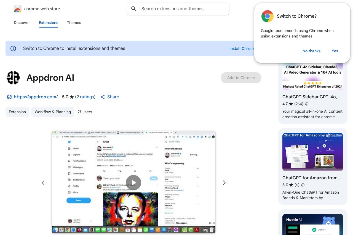The image size is (353, 235).
Task: Click the Chrome logo in the popup
Action: coord(268,16)
